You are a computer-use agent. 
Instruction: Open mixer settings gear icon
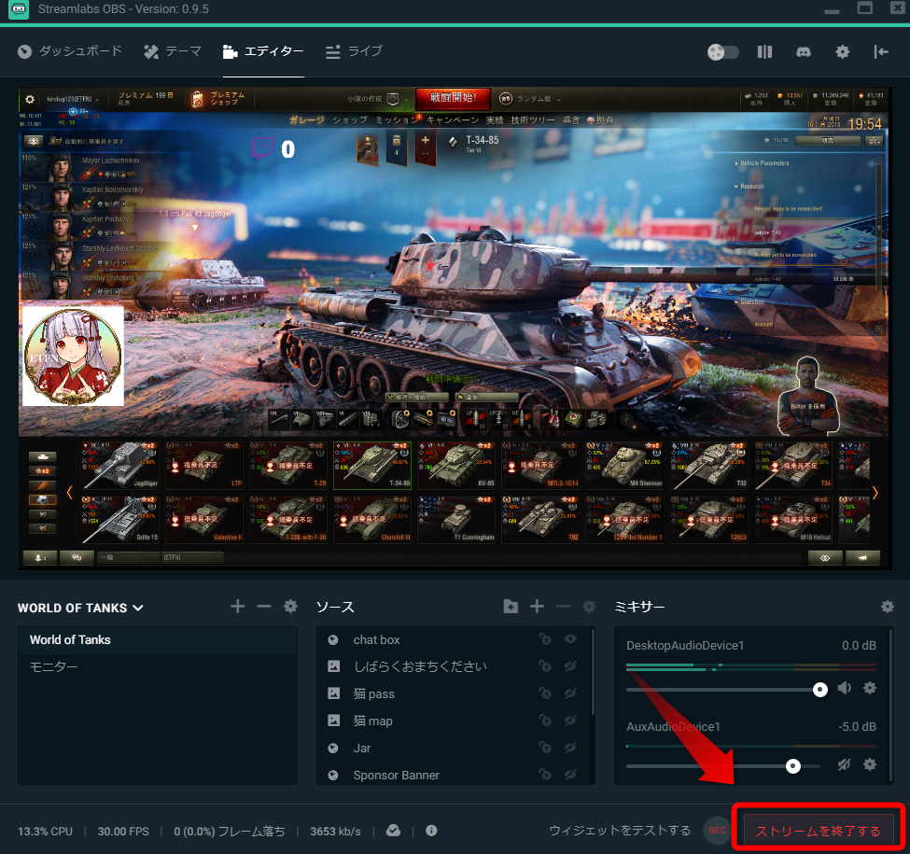pos(888,607)
